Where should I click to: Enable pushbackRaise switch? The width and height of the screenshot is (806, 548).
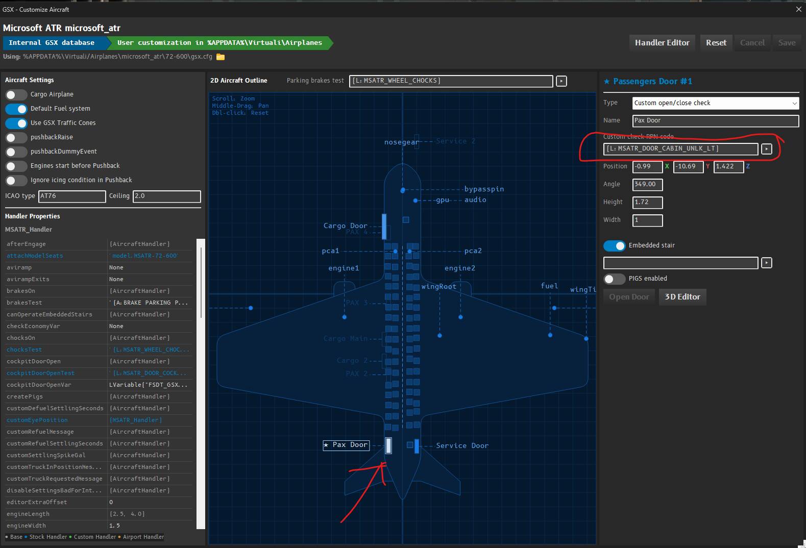click(16, 137)
